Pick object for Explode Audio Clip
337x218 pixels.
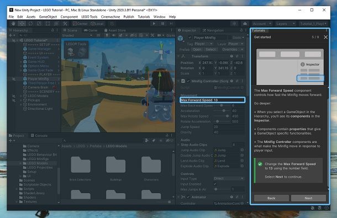(x=242, y=166)
